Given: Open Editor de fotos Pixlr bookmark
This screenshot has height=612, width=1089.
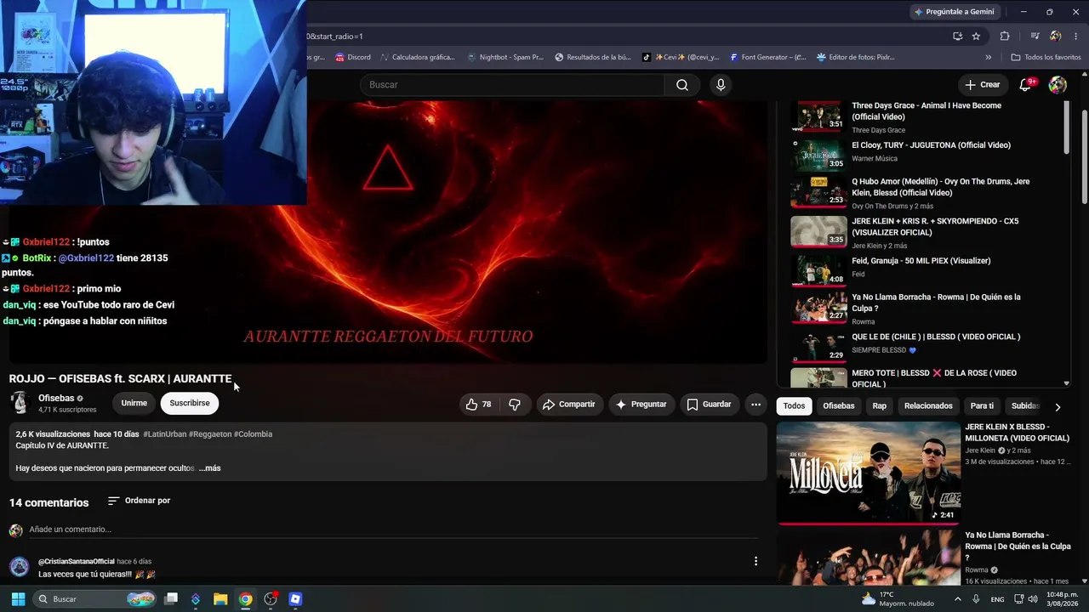Looking at the screenshot, I should click(x=855, y=58).
